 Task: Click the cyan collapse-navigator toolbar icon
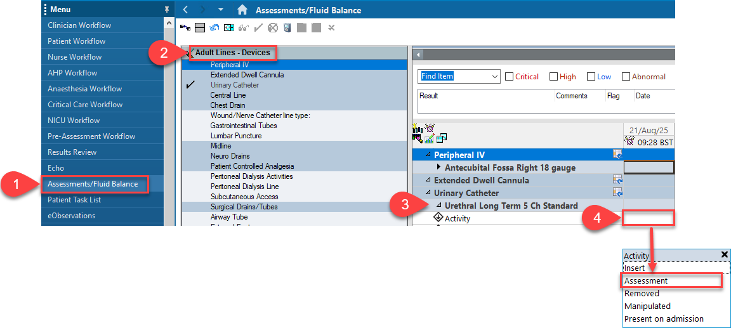[x=228, y=28]
